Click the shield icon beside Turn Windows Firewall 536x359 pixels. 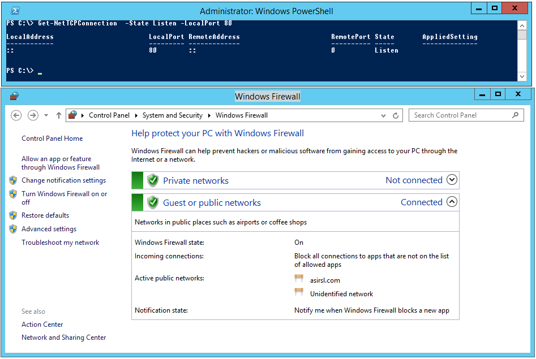coord(14,194)
